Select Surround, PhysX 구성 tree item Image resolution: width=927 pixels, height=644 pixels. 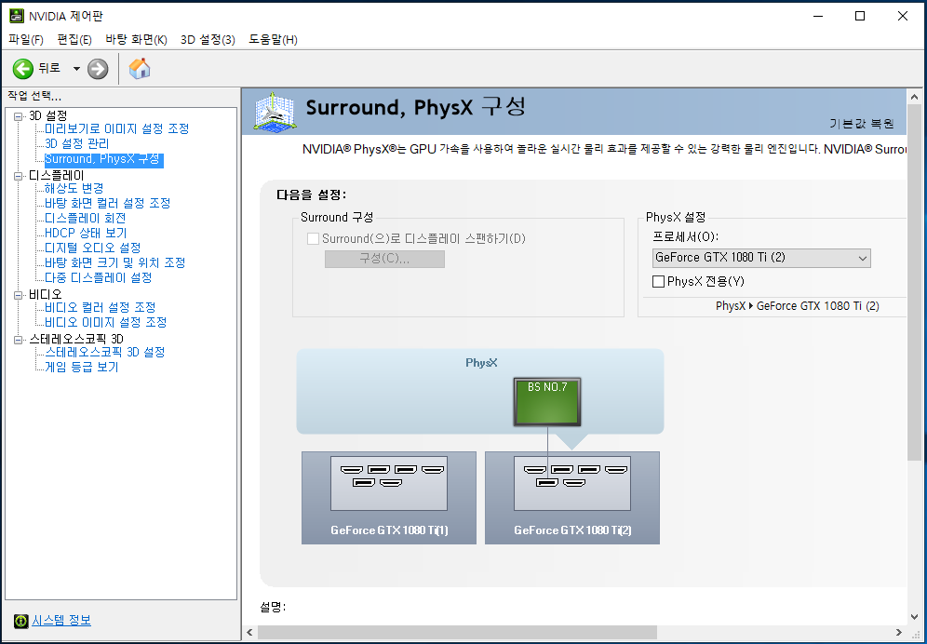[104, 159]
